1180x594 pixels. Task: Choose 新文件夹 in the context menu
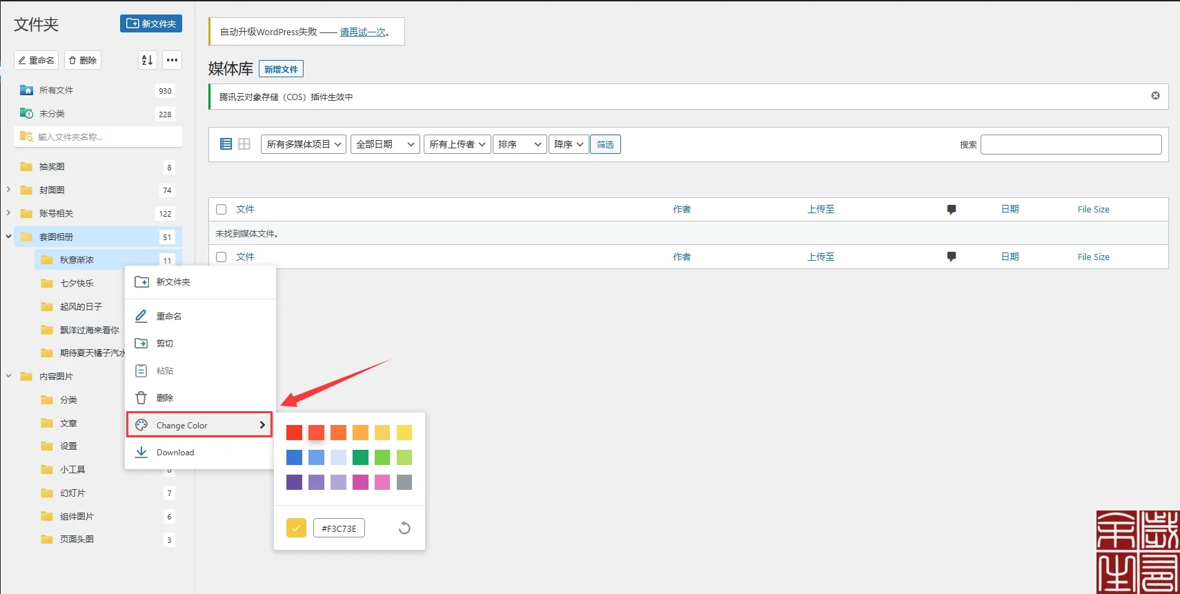coord(200,282)
